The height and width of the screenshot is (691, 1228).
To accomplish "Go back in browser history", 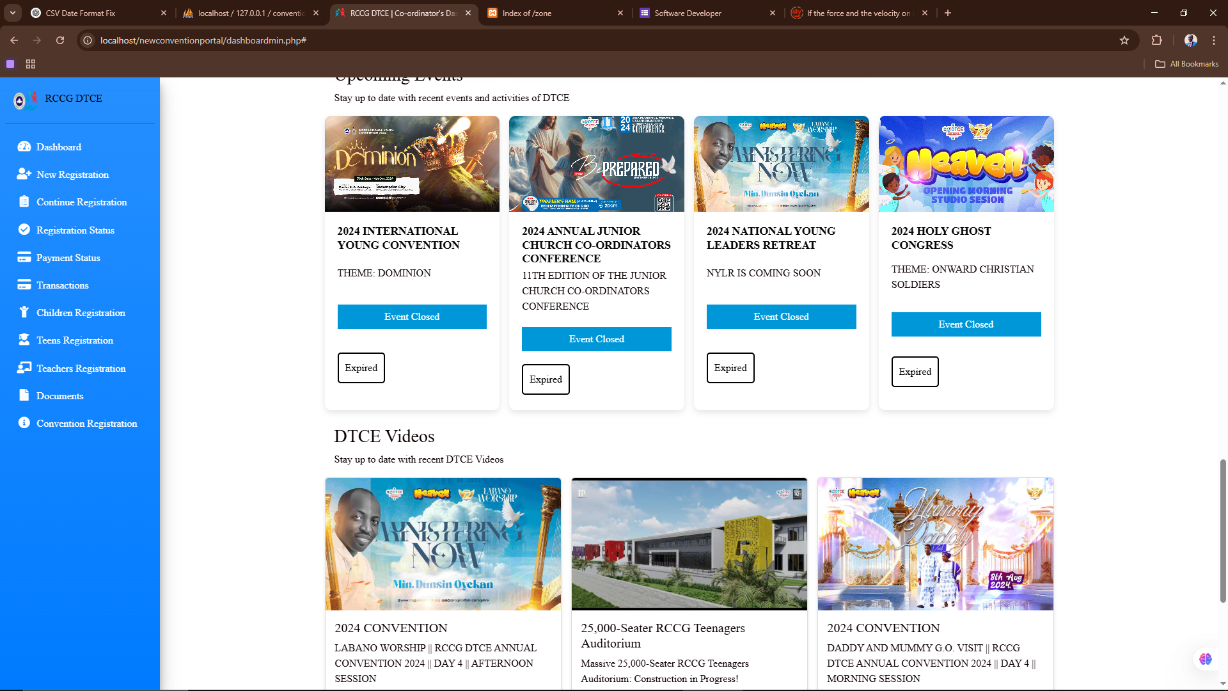I will [14, 40].
